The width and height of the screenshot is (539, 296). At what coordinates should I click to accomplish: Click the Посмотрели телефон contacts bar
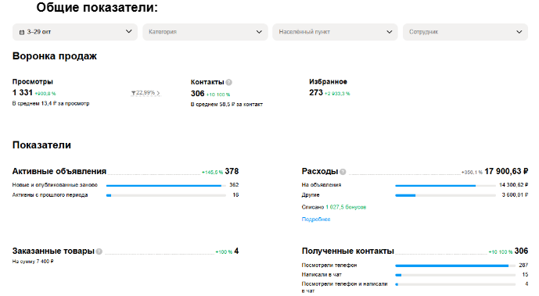(455, 266)
